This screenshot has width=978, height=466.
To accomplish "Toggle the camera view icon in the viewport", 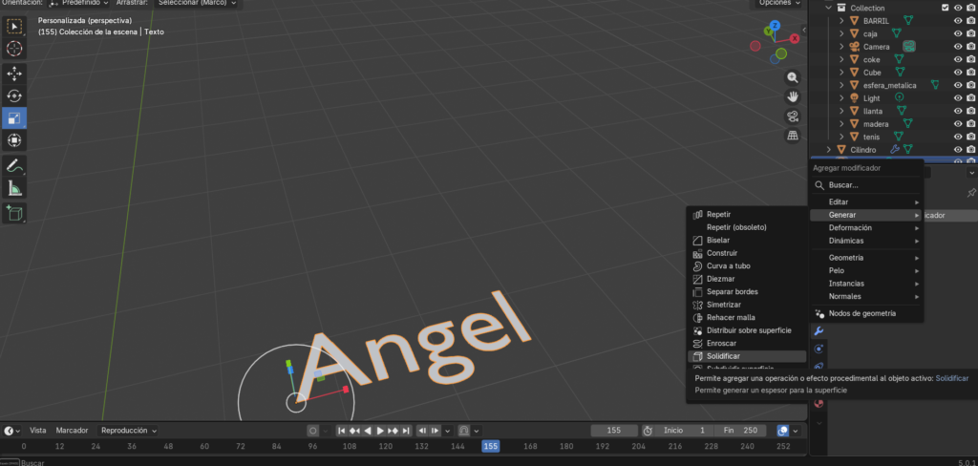I will point(793,116).
